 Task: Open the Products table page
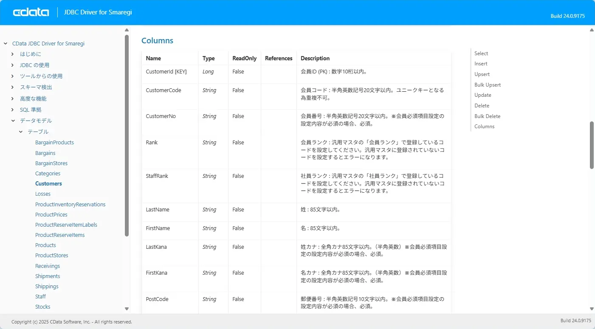tap(45, 245)
